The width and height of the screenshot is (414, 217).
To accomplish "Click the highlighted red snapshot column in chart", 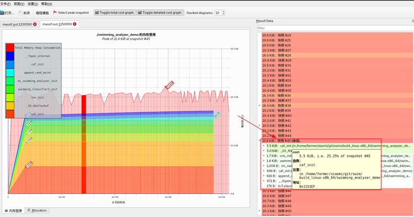I will click(84, 144).
